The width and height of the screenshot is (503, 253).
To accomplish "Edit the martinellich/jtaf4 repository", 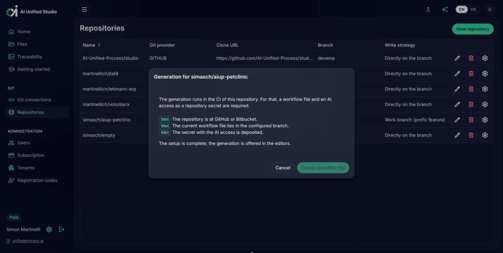I will [457, 74].
